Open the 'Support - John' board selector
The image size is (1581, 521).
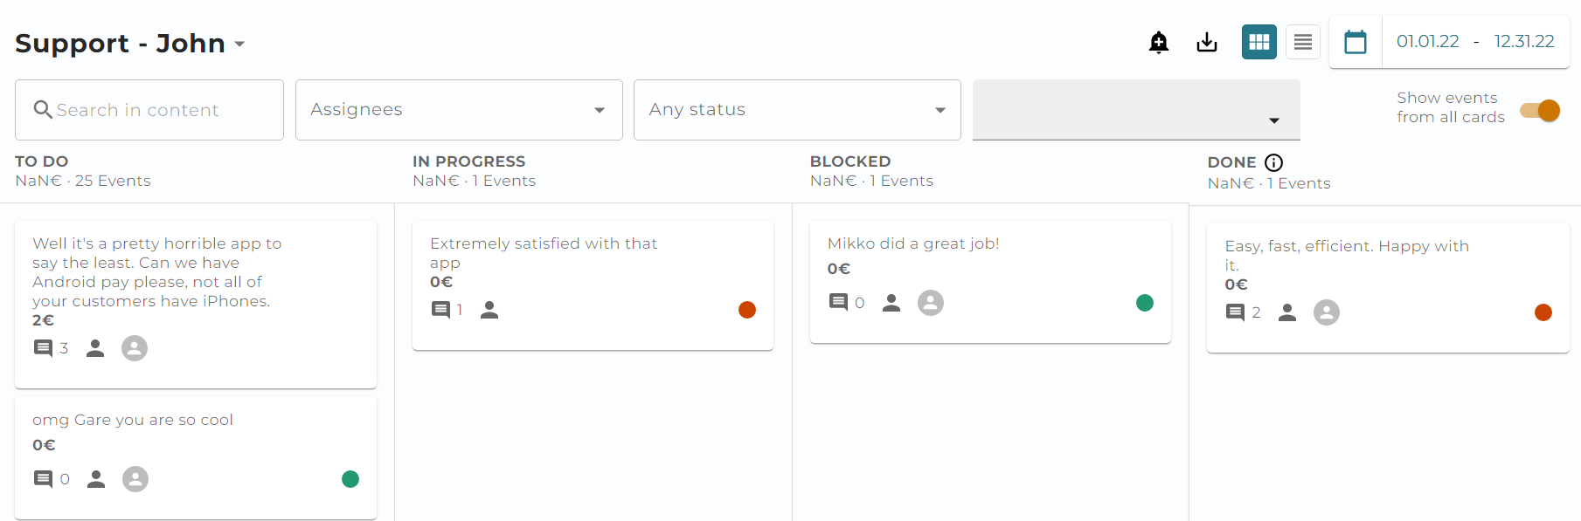coord(129,43)
